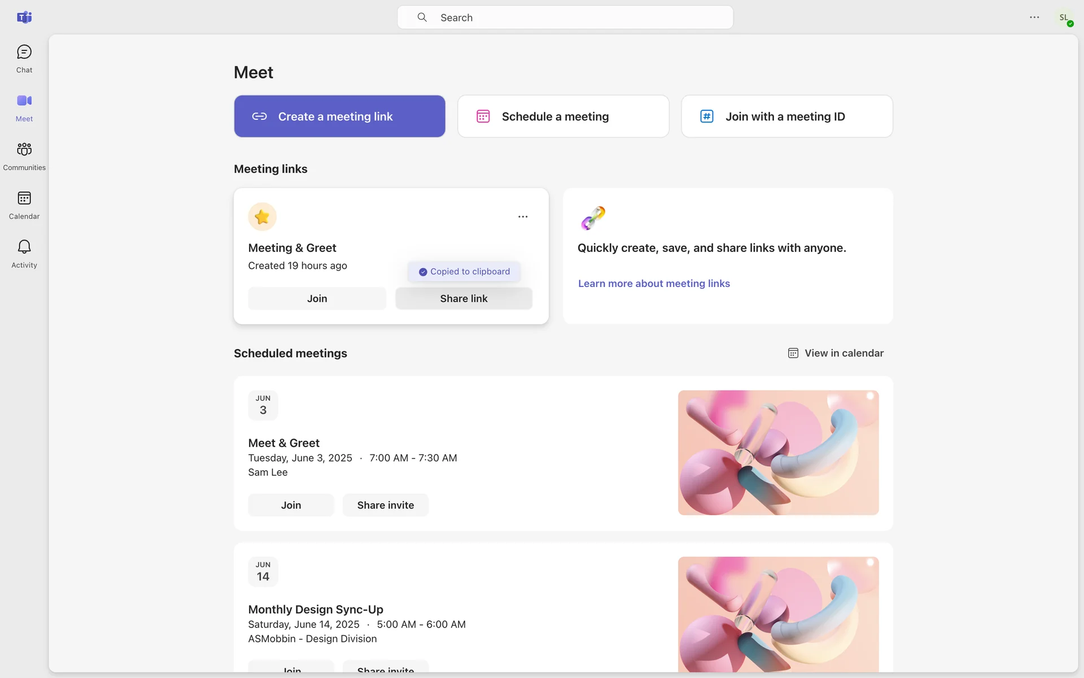1084x678 pixels.
Task: Open the Activity bell icon
Action: point(24,253)
